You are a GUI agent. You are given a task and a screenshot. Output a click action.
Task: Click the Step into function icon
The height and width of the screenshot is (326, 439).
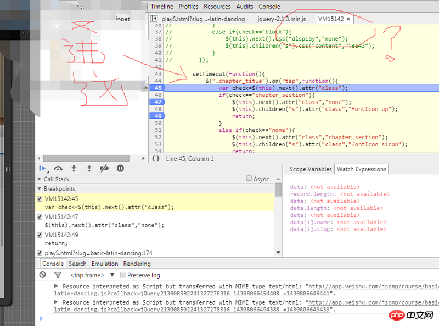(74, 169)
